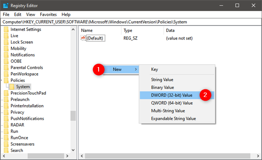Choose Binary Value from the submenu

(x=177, y=87)
